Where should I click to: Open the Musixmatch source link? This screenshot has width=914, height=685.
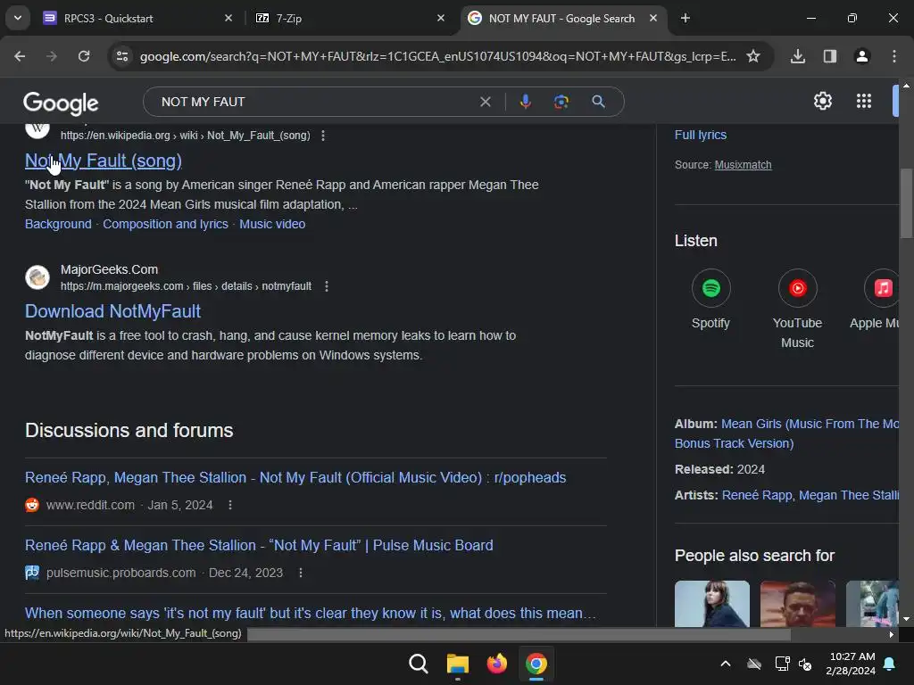click(x=743, y=165)
